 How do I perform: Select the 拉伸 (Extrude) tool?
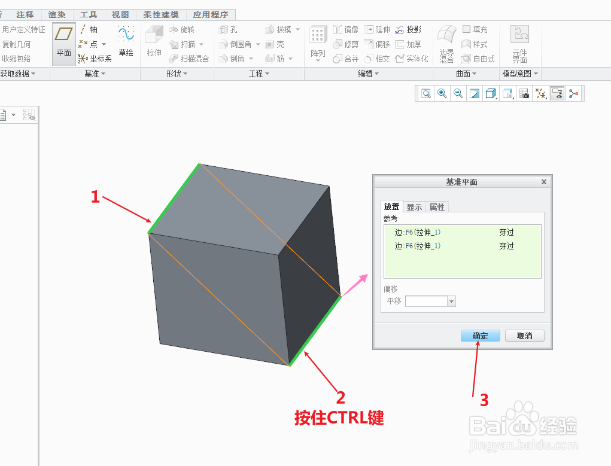[154, 43]
